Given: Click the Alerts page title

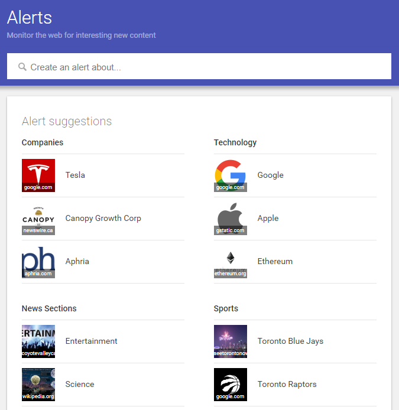Looking at the screenshot, I should tap(30, 18).
